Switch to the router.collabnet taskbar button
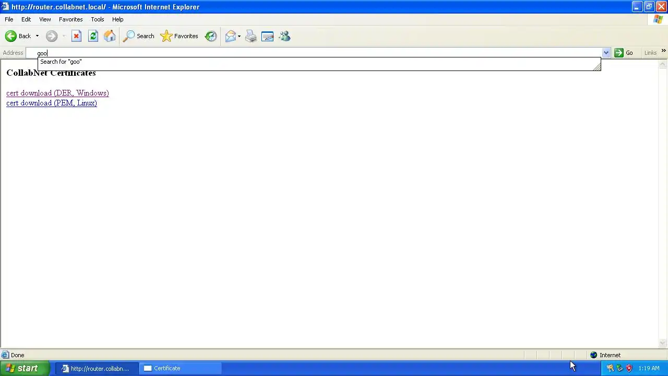The width and height of the screenshot is (668, 376). [97, 368]
